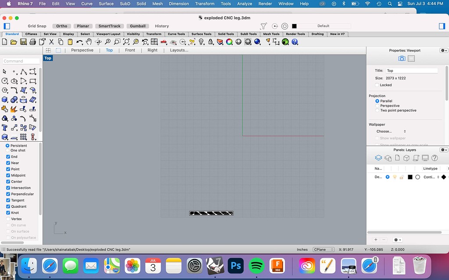Click the New file icon in toolbar
Image resolution: width=449 pixels, height=280 pixels.
coord(4,42)
